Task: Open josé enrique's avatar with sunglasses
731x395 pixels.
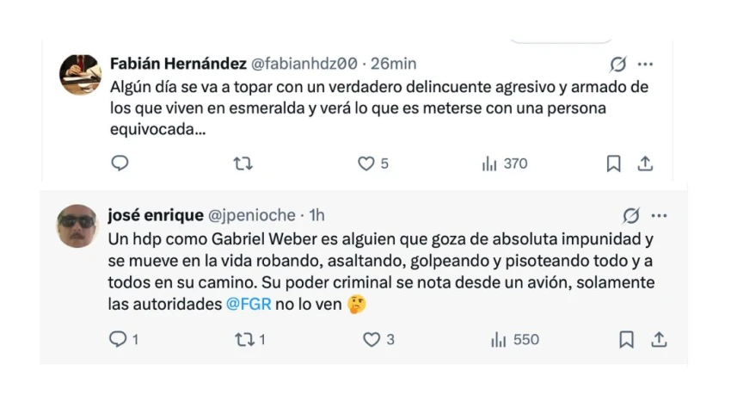Action: [x=78, y=225]
